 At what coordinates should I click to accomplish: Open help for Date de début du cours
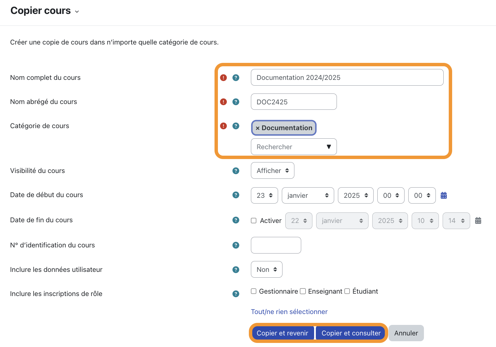coord(236,195)
